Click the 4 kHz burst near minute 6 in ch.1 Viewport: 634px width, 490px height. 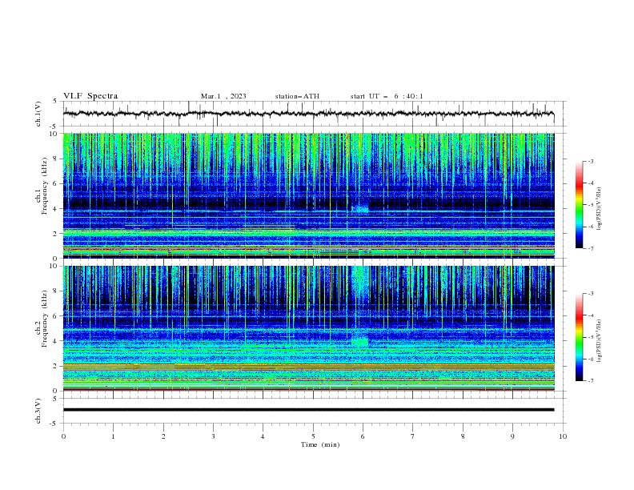[x=360, y=209]
